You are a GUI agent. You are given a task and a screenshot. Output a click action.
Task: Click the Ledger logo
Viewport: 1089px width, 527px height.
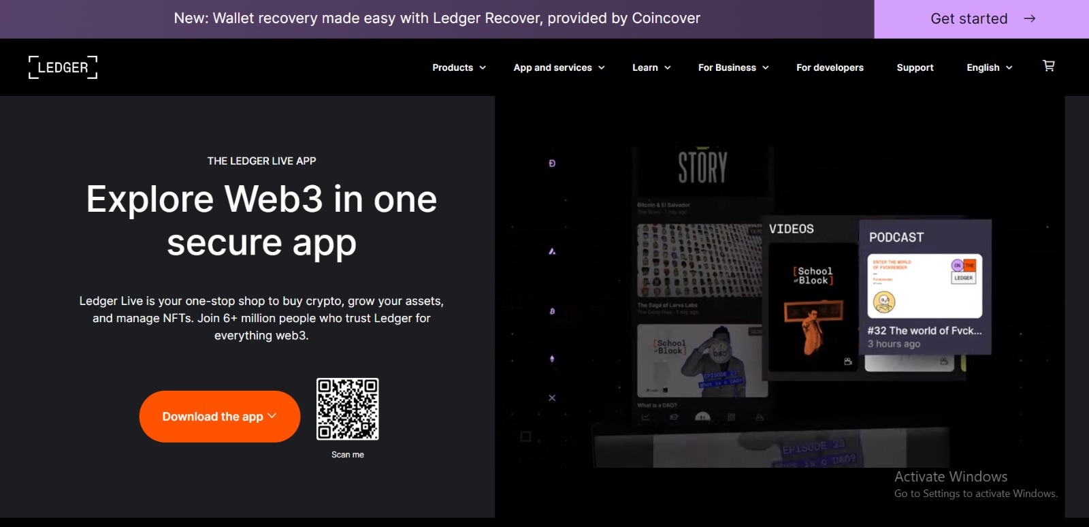tap(63, 67)
